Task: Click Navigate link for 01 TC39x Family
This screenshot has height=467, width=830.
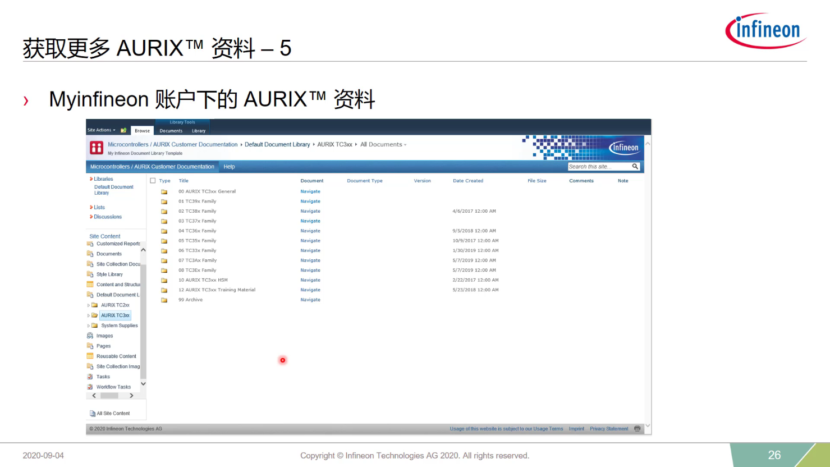Action: pos(310,202)
